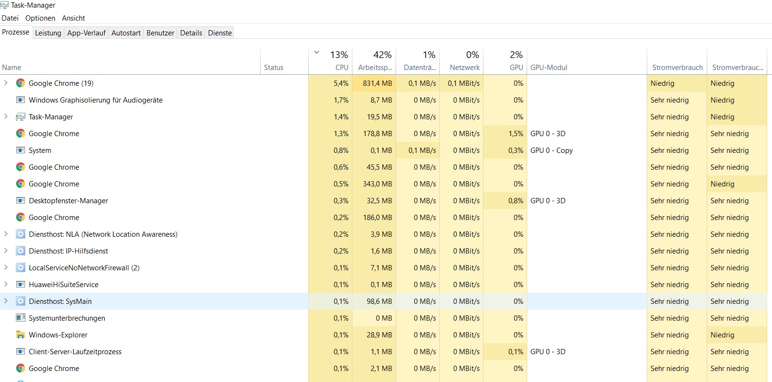Click Chrome icon in row using 343,0 MB
Image resolution: width=772 pixels, height=382 pixels.
coord(21,184)
